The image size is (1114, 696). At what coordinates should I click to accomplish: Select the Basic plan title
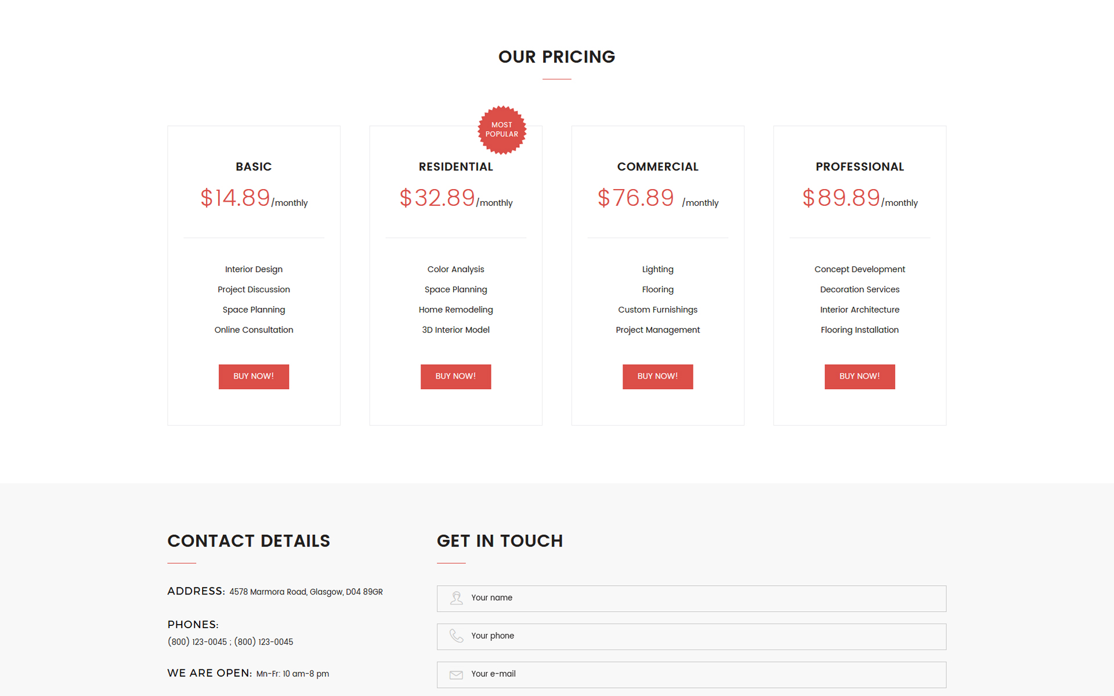click(x=254, y=167)
